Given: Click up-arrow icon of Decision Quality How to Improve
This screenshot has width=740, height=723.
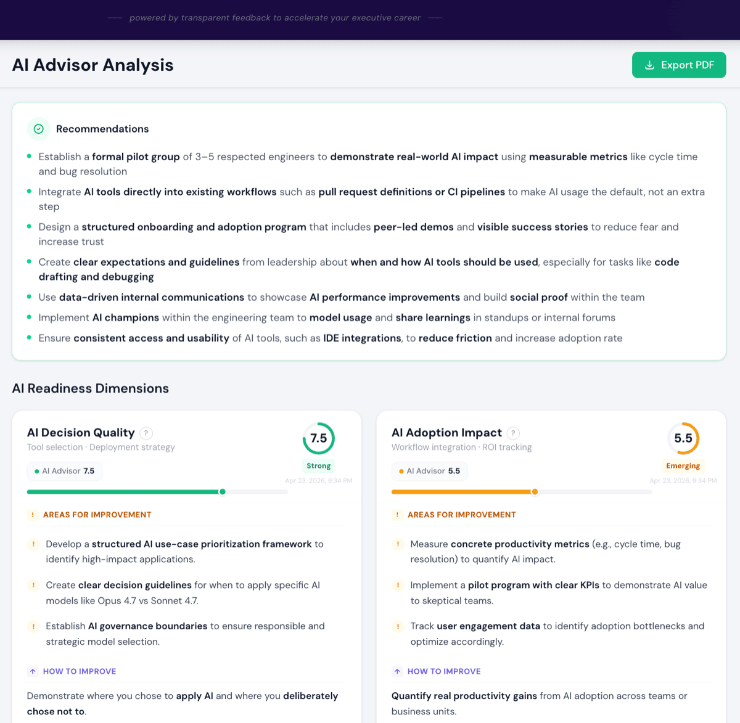Looking at the screenshot, I should click(33, 671).
